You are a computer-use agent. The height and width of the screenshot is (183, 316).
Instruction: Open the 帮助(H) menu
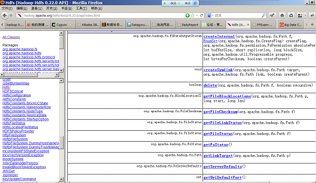(x=97, y=9)
